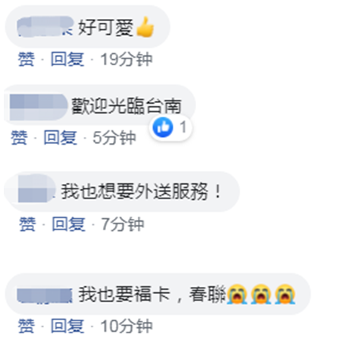Reply to the 好可愛 comment via 回复
The width and height of the screenshot is (353, 340).
(67, 59)
